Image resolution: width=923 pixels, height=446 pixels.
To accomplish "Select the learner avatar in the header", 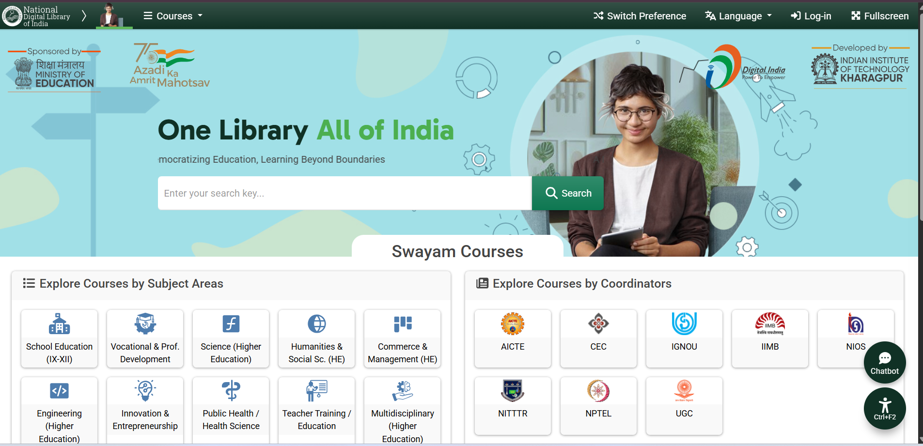I will click(x=114, y=15).
